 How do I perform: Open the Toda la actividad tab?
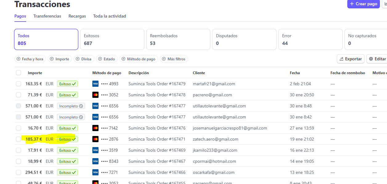coord(110,16)
